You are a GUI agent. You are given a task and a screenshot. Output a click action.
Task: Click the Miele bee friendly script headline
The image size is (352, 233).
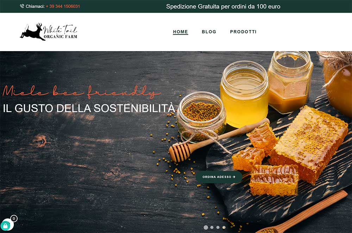pos(82,92)
